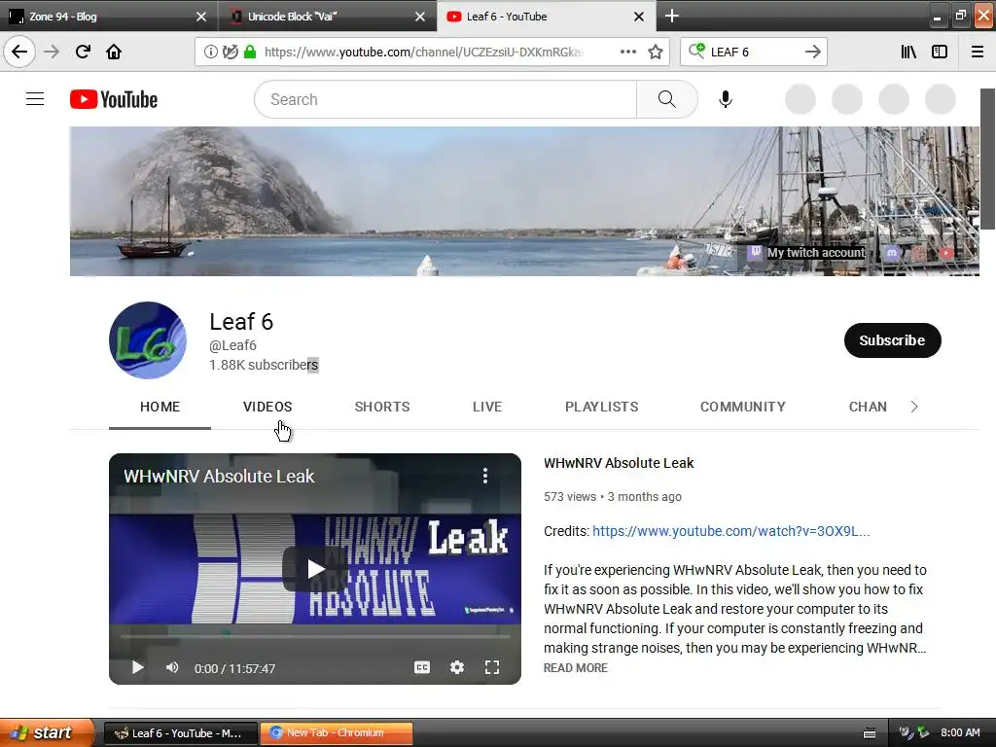Click the LEAF 6 browser search field
The height and width of the screenshot is (747, 996).
pyautogui.click(x=753, y=53)
